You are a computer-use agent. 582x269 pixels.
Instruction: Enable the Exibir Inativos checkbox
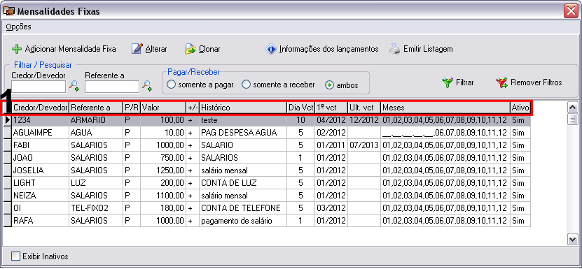15,256
